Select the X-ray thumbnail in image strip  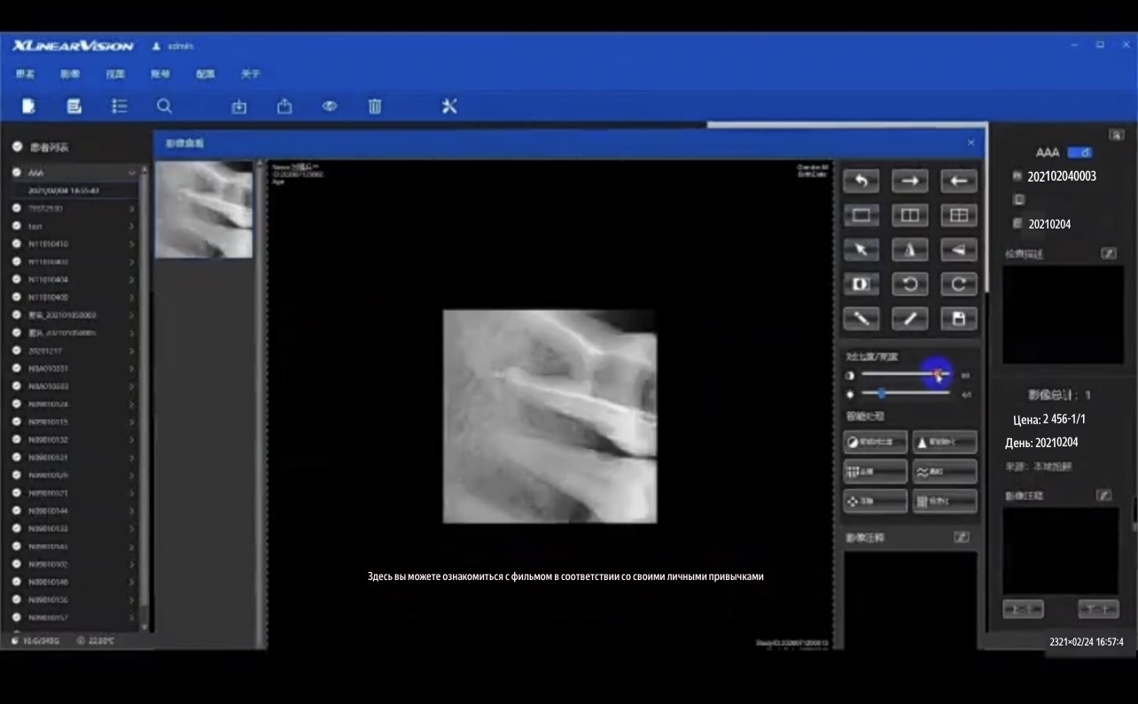point(204,210)
